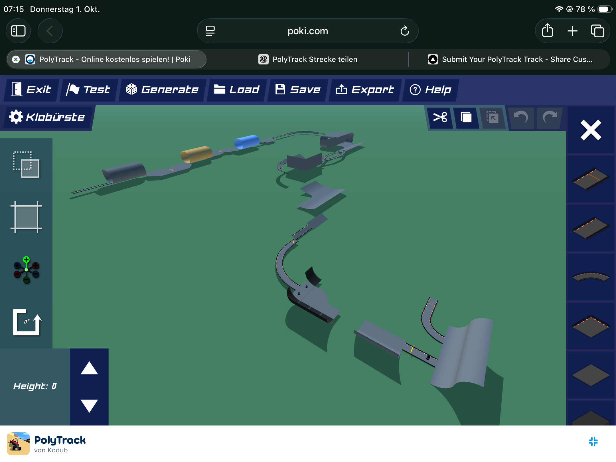This screenshot has height=462, width=616.
Task: Toggle the grid plane tool
Action: (x=26, y=217)
